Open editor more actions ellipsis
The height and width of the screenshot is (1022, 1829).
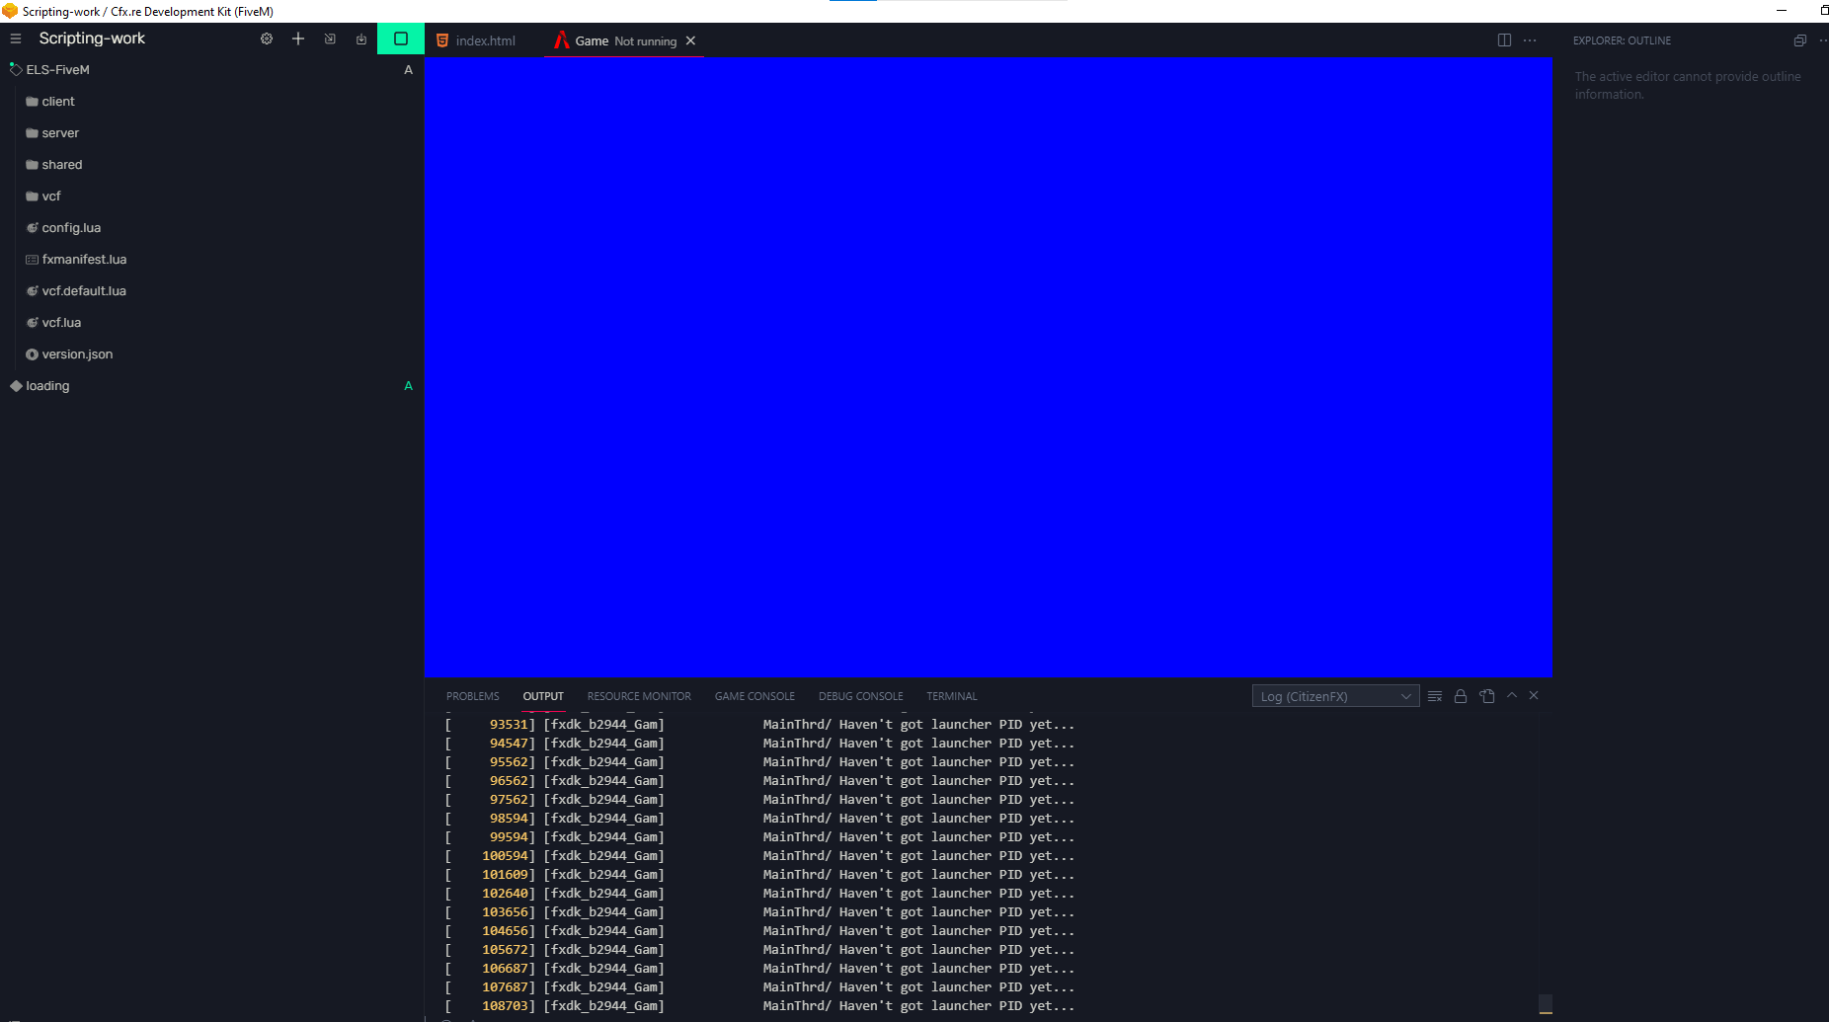(x=1530, y=40)
